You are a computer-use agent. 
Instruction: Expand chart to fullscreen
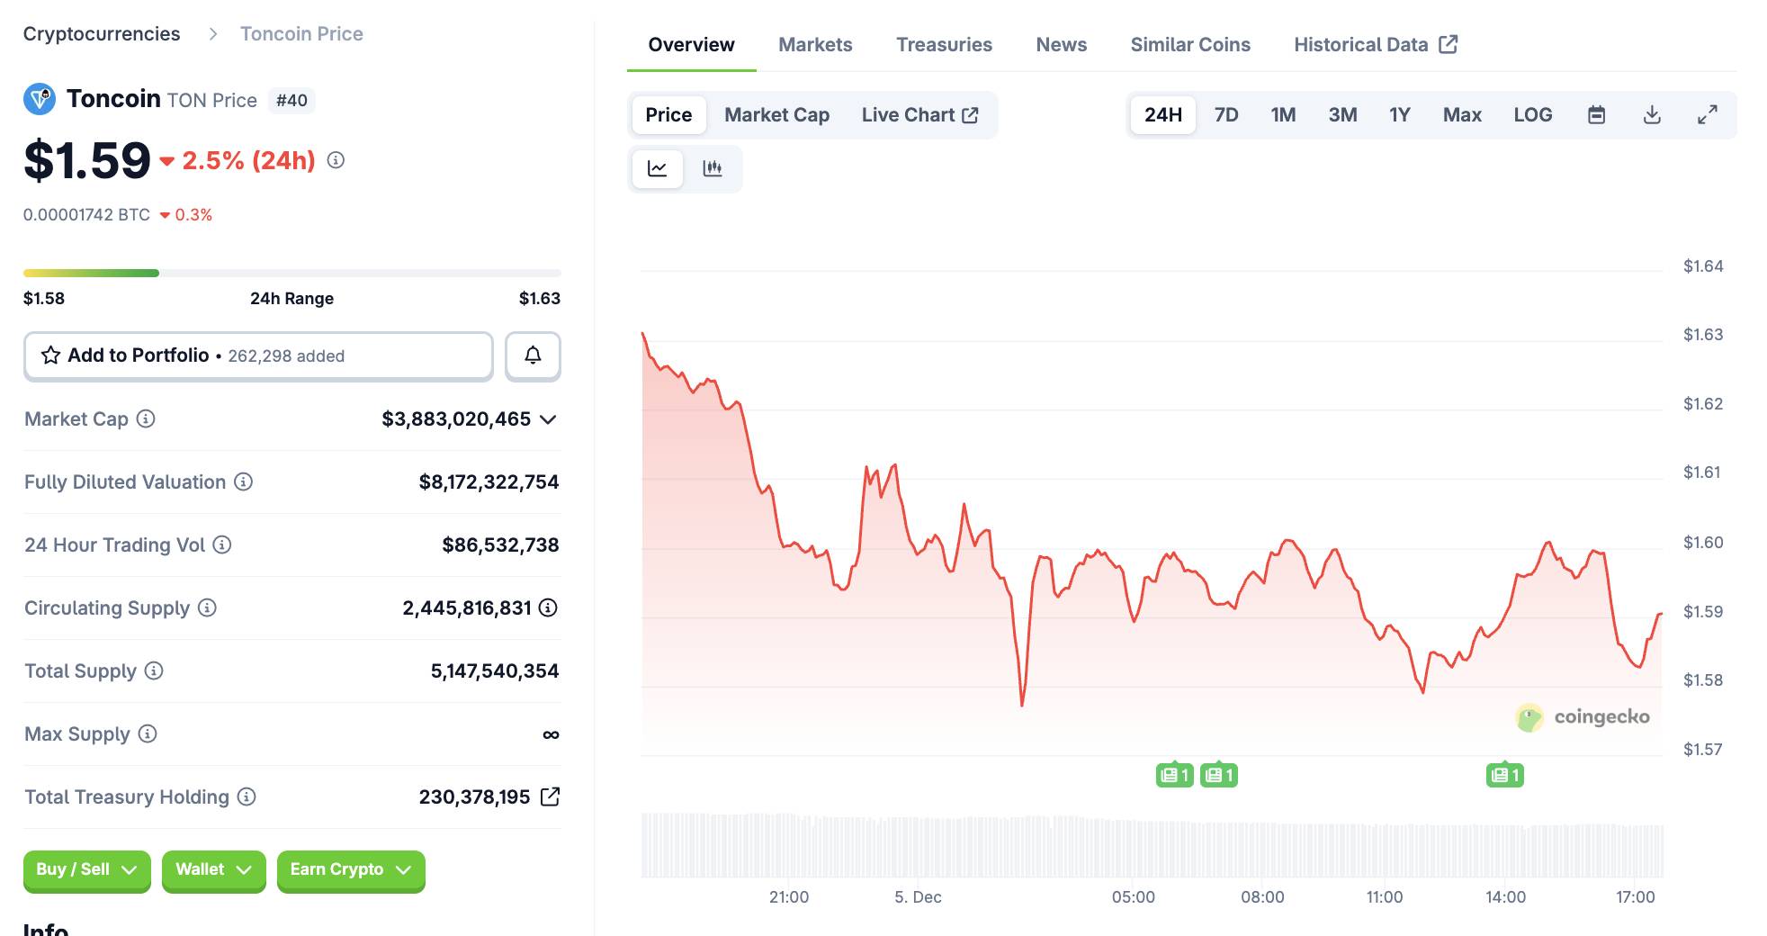coord(1707,114)
